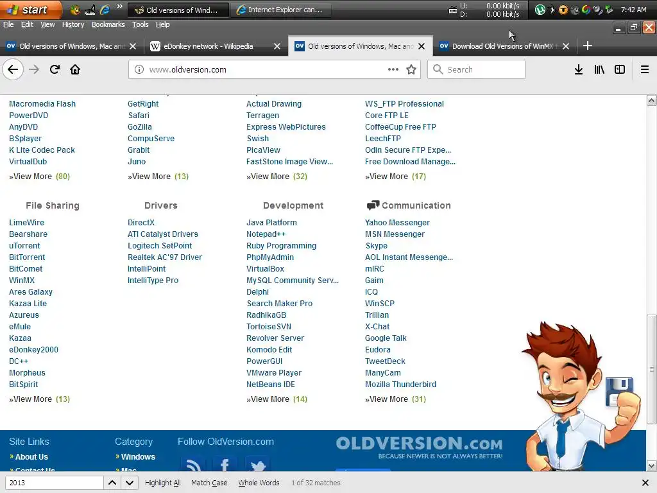Screen dimensions: 657x493
Task: Click View More (80) link
Action: point(39,177)
